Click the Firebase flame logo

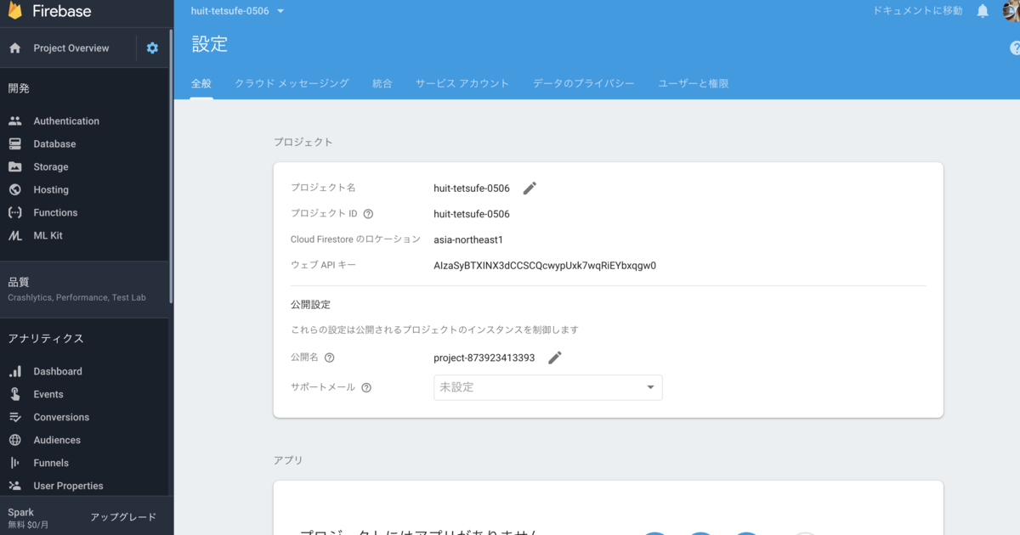[15, 10]
